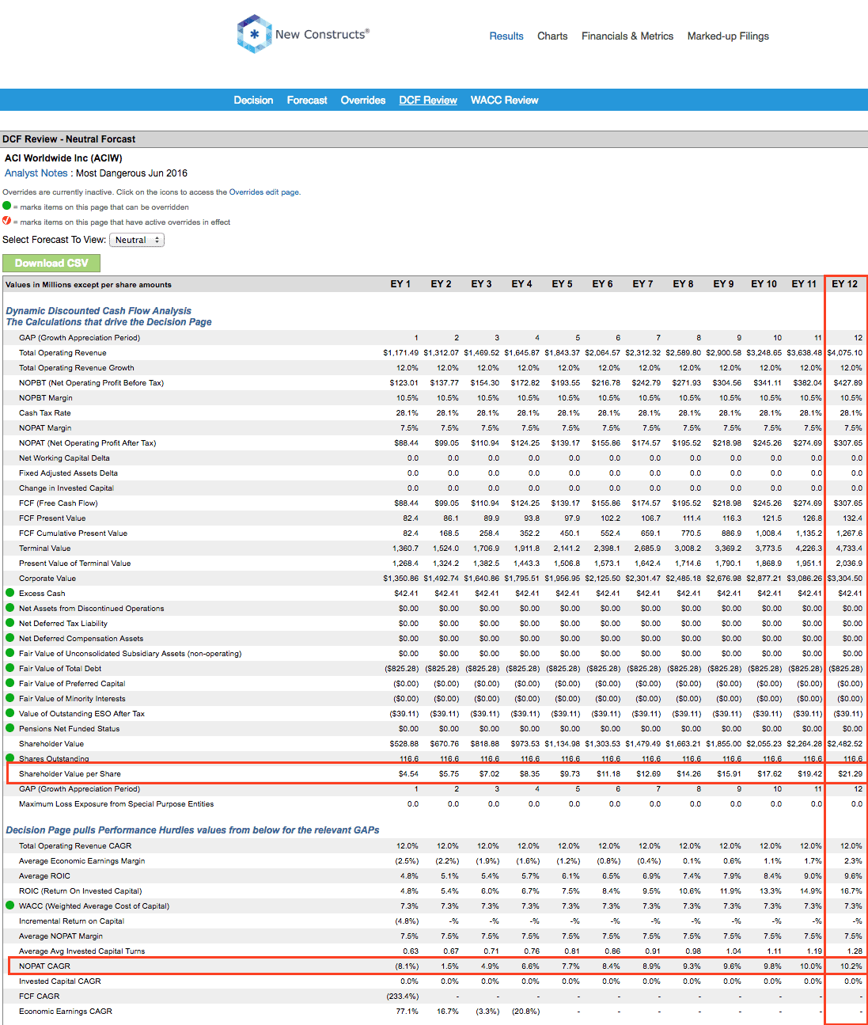Click Incremental Return on Capital row label
This screenshot has height=1025, width=868.
[x=71, y=921]
